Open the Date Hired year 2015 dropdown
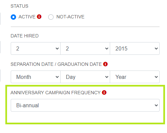167x133 pixels. pyautogui.click(x=135, y=48)
